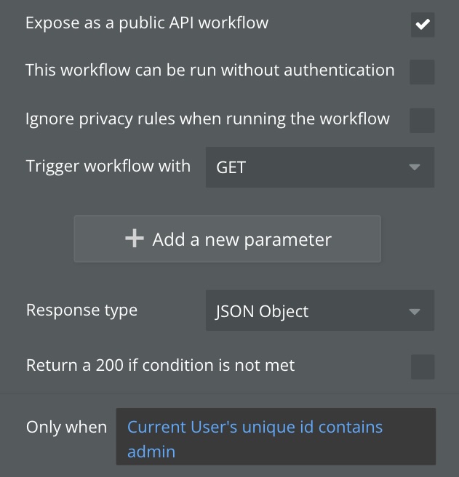This screenshot has height=477, width=459.
Task: Click 'This workflow can be run without authentication' text
Action: [x=209, y=71]
